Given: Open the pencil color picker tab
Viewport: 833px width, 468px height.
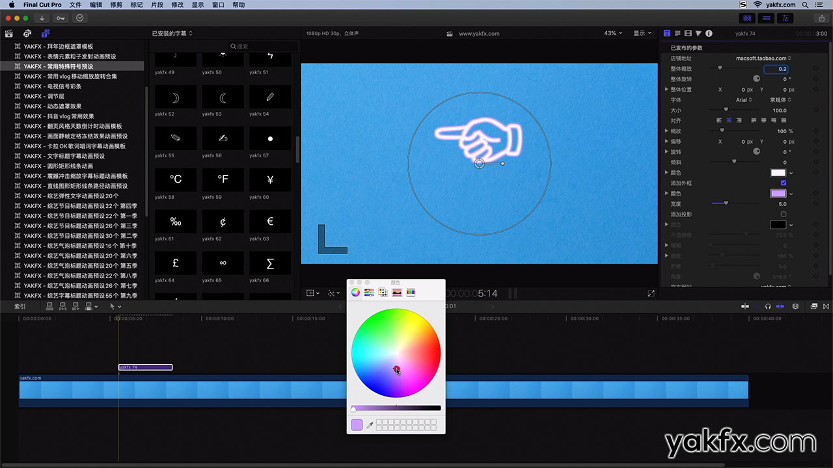Looking at the screenshot, I should [x=411, y=292].
